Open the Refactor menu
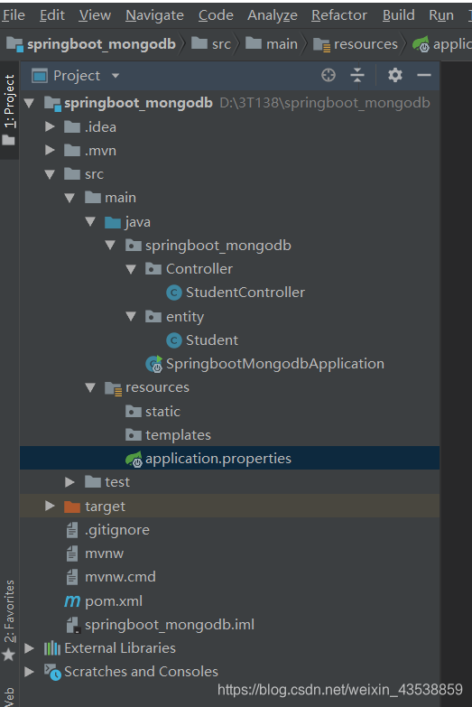 pyautogui.click(x=339, y=15)
